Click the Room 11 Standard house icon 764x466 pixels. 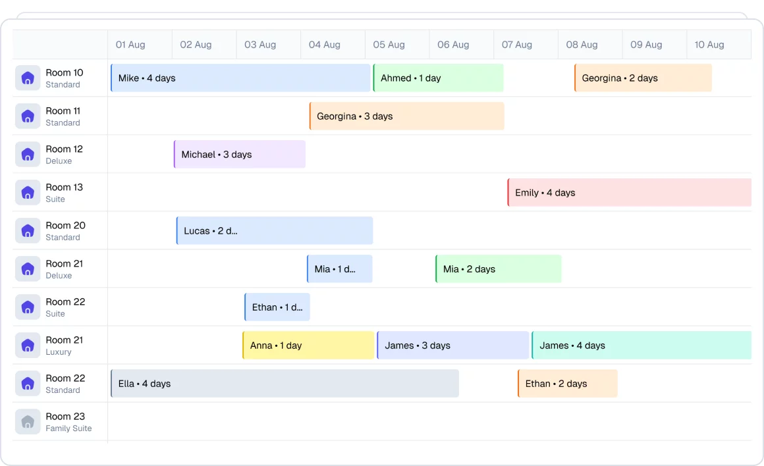[28, 116]
